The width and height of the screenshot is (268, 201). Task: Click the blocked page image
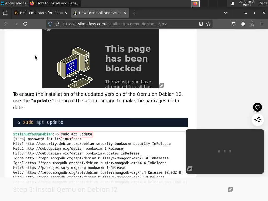coord(100,59)
